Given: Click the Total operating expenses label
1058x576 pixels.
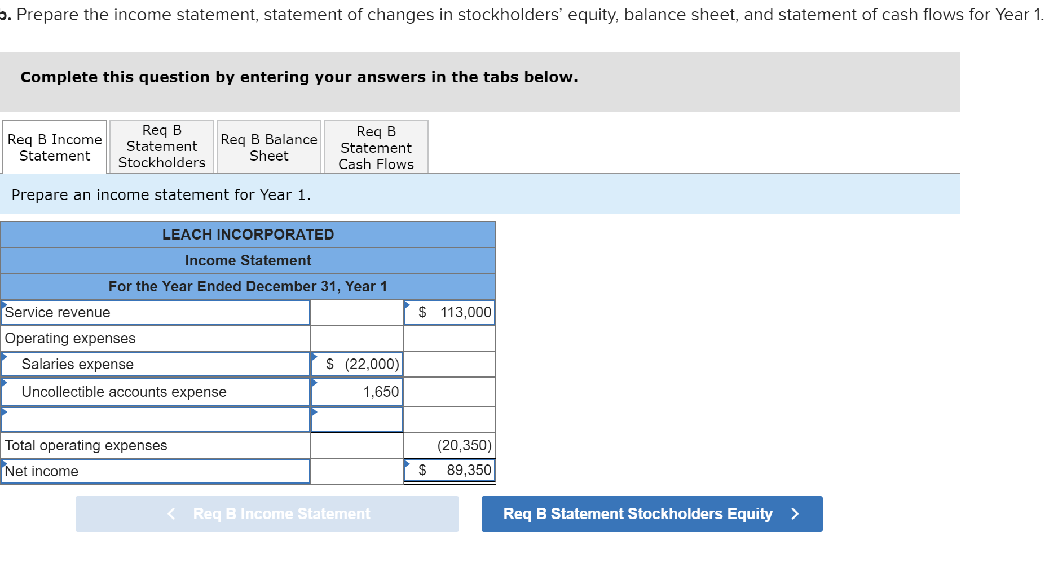Looking at the screenshot, I should click(86, 445).
